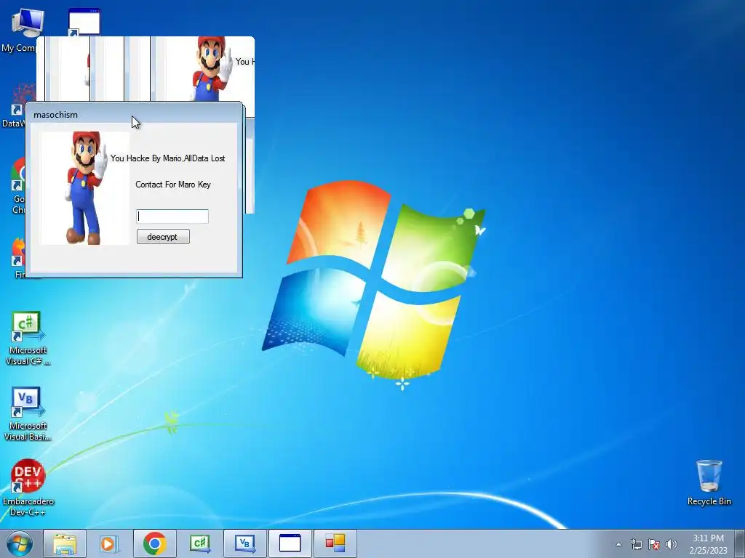
Task: Select 'Contact For Maro Key' text
Action: click(x=173, y=184)
